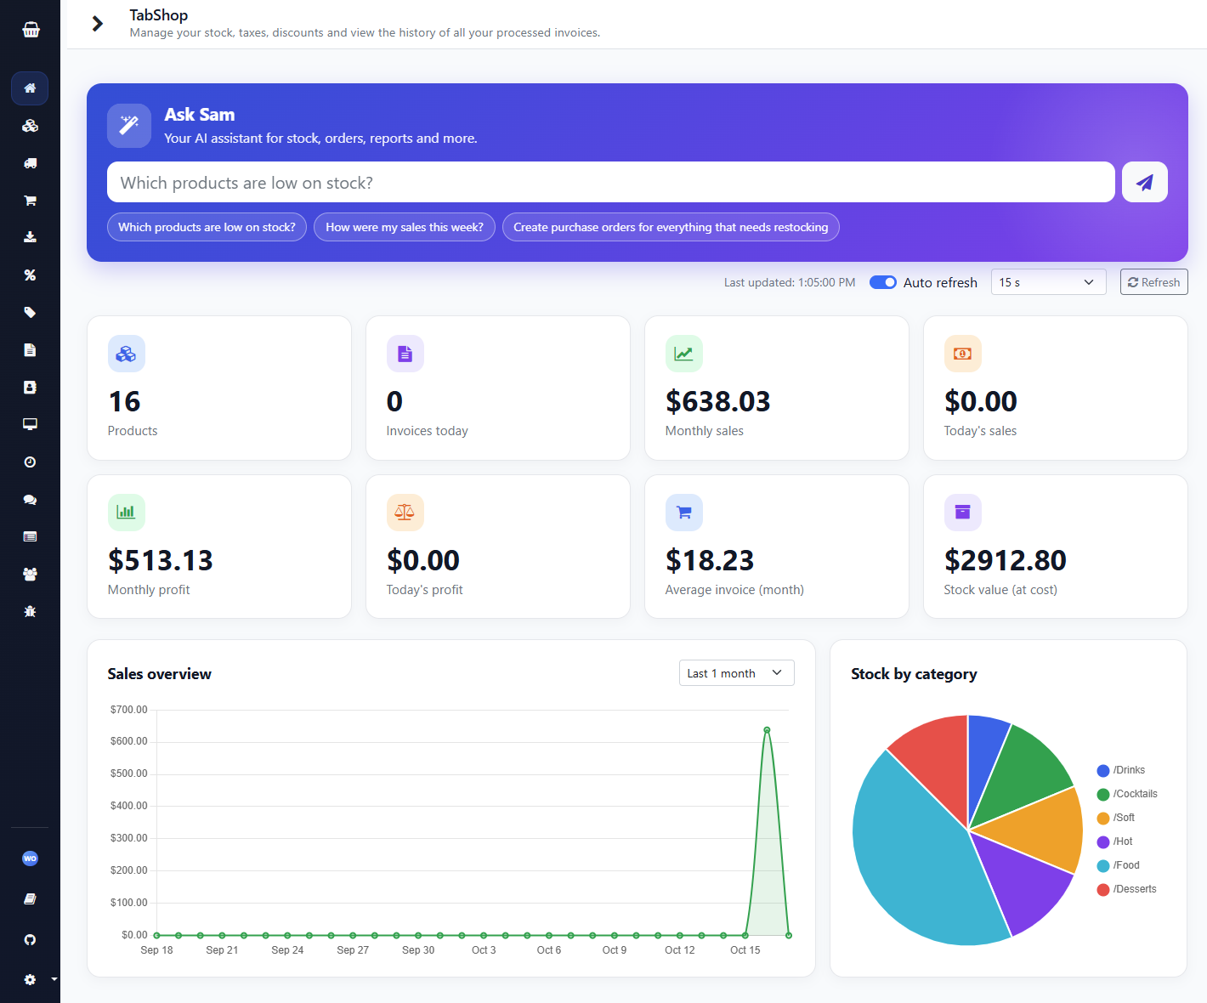Viewport: 1207px width, 1003px height.
Task: Open the percent sign sidebar icon
Action: 30,275
